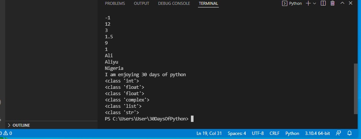The image size is (361, 139).
Task: Change indentation via Spaces: 4
Action: point(237,133)
